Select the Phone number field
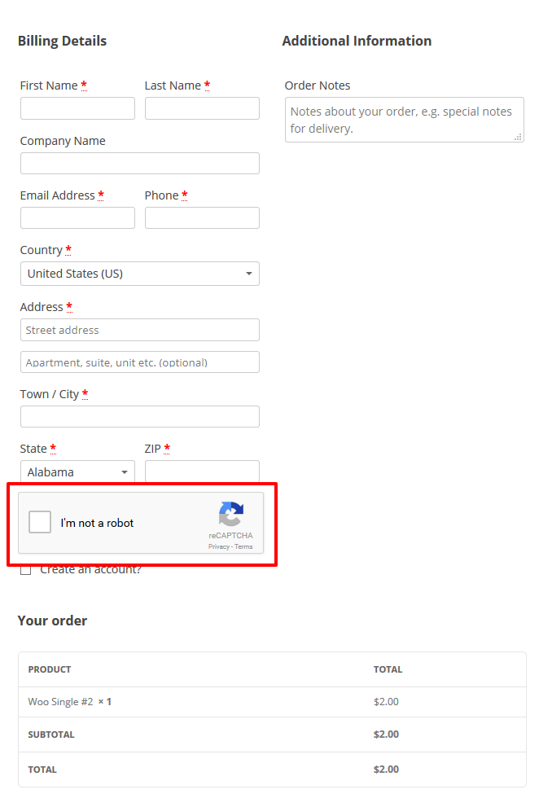Screen dimensions: 552x807 point(202,217)
